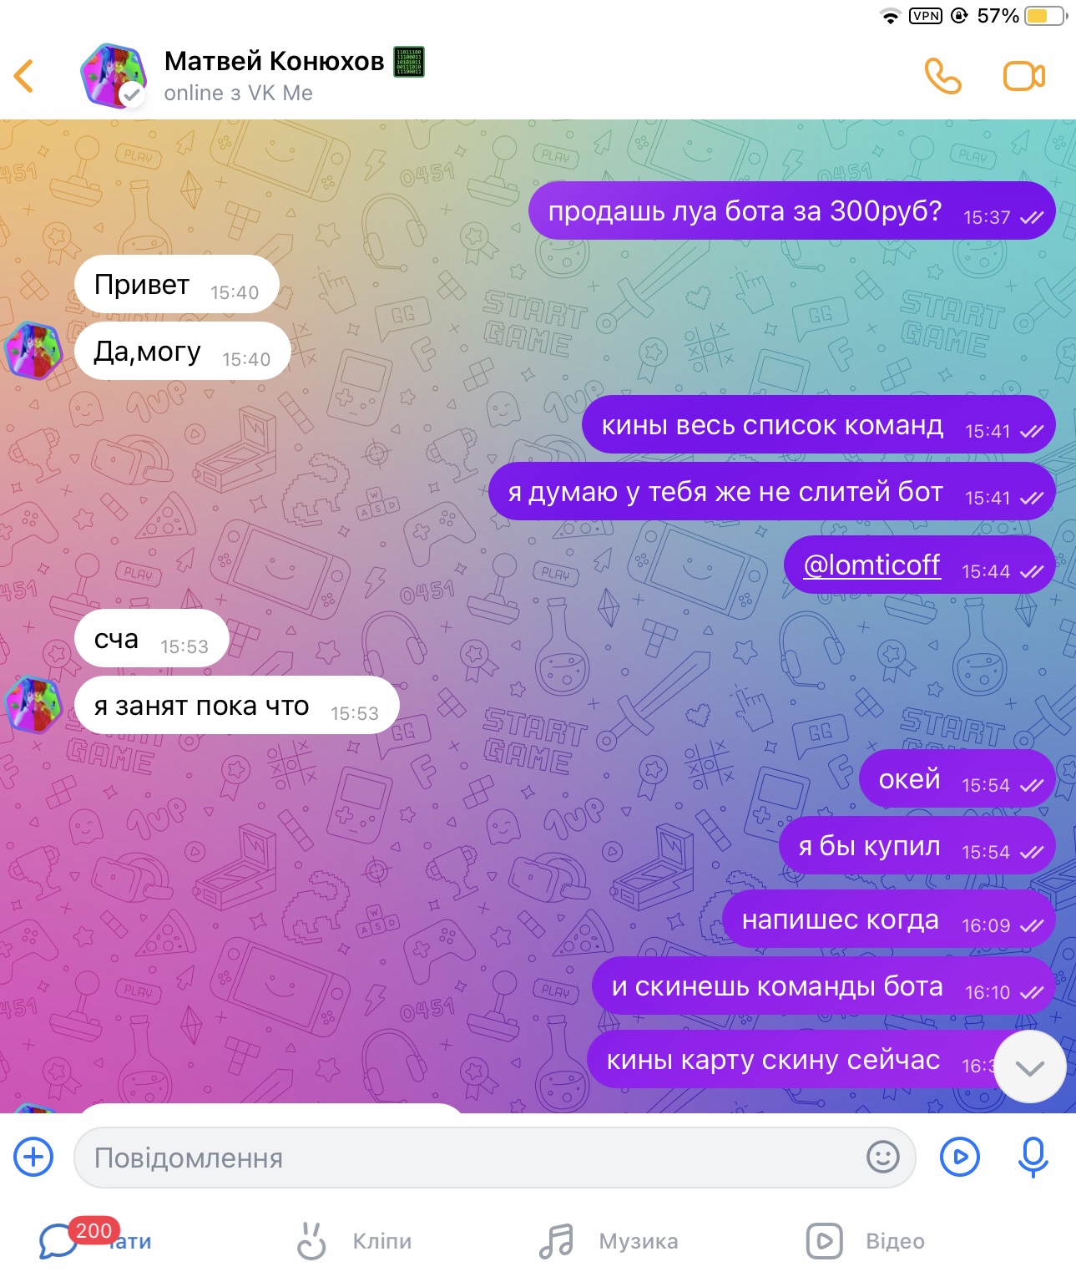The image size is (1076, 1282).
Task: Tap the header profile avatar
Action: (114, 75)
